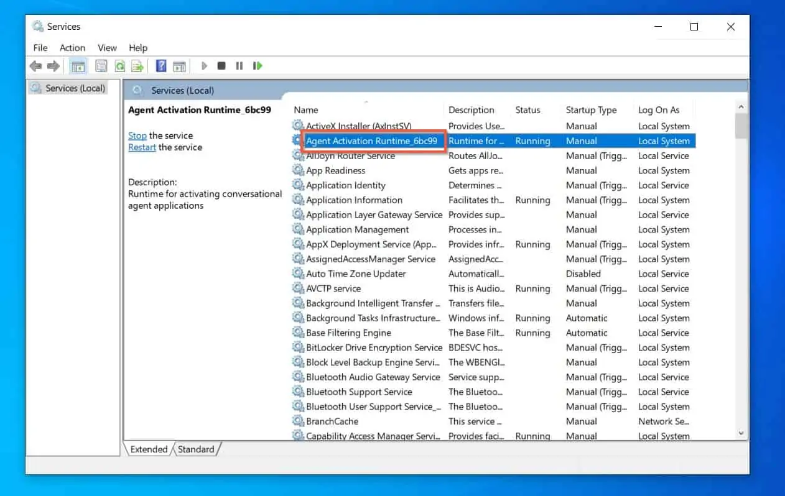Click 'BDESVC hos...' description cell
The width and height of the screenshot is (785, 496).
476,347
